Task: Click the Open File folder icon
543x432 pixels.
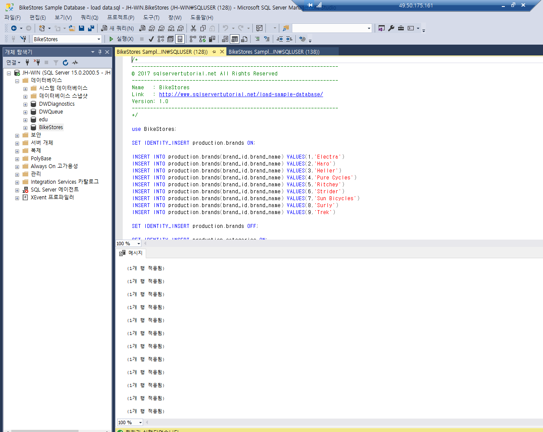Action: tap(72, 28)
